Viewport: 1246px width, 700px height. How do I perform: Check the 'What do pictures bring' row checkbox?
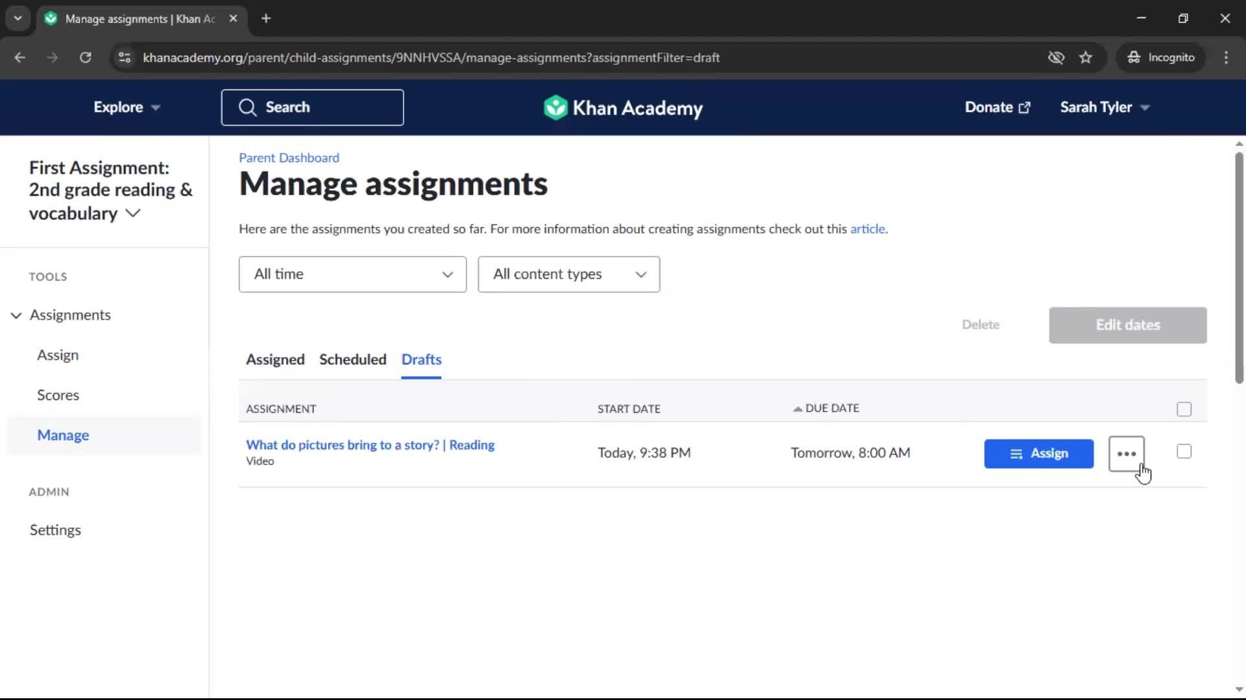[1184, 451]
